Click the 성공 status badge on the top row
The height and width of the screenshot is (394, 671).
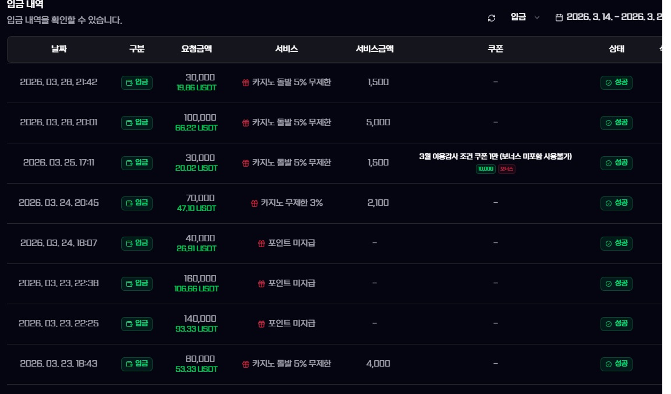point(616,82)
